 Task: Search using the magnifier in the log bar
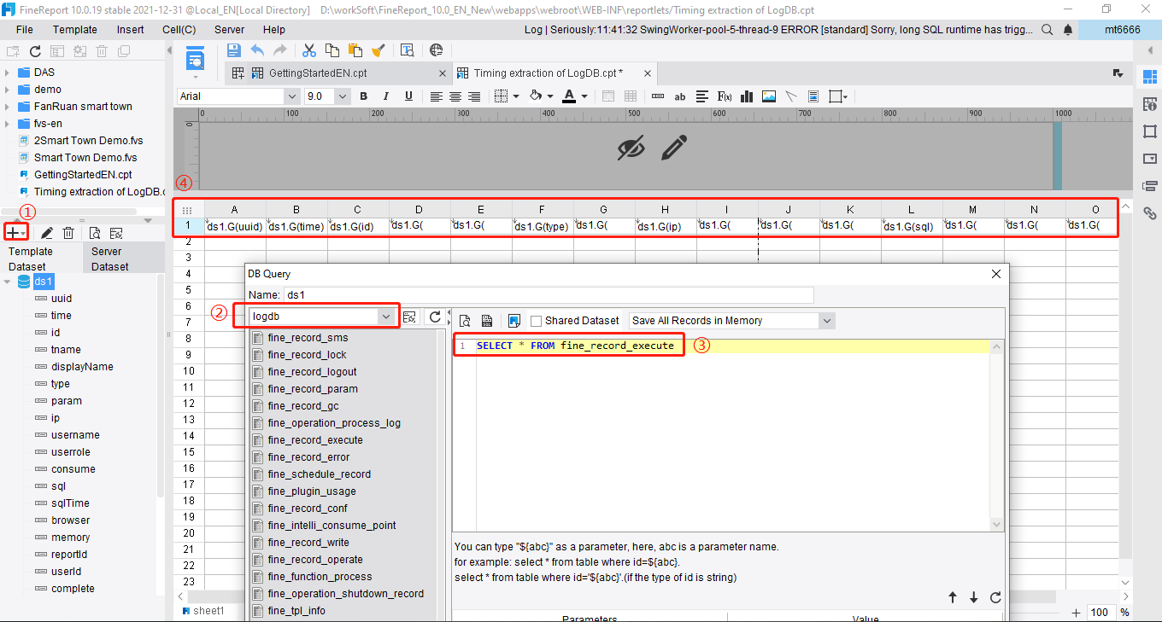1048,30
